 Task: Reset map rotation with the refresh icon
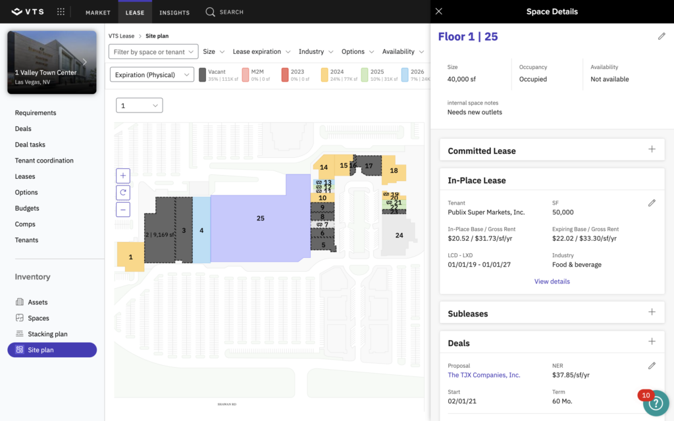[x=123, y=193]
